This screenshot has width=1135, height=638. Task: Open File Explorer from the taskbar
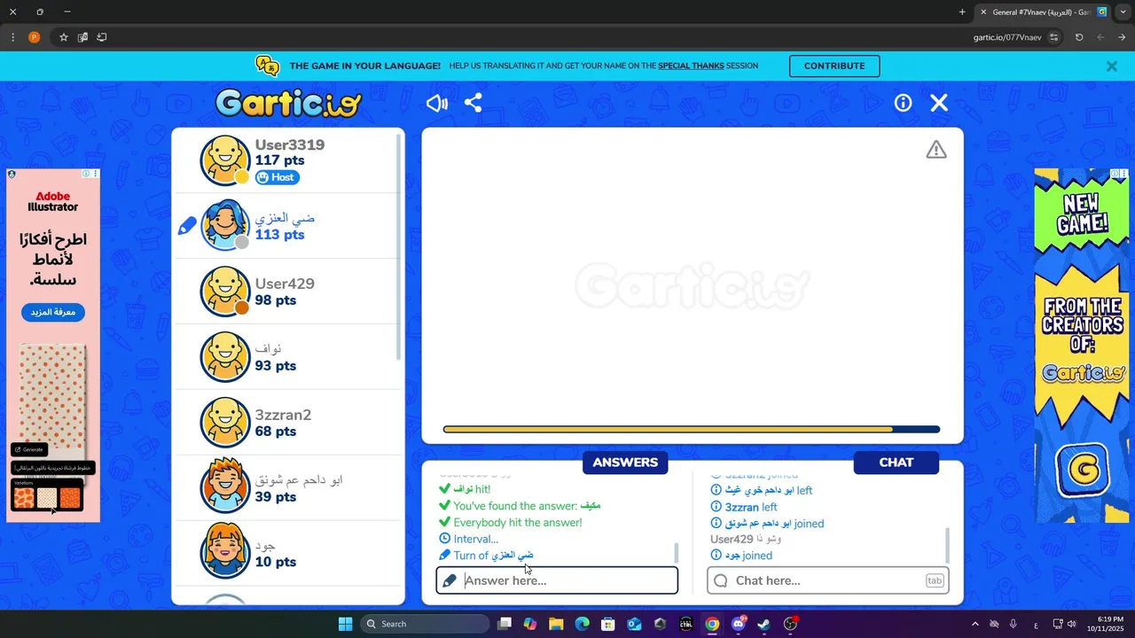(x=556, y=624)
